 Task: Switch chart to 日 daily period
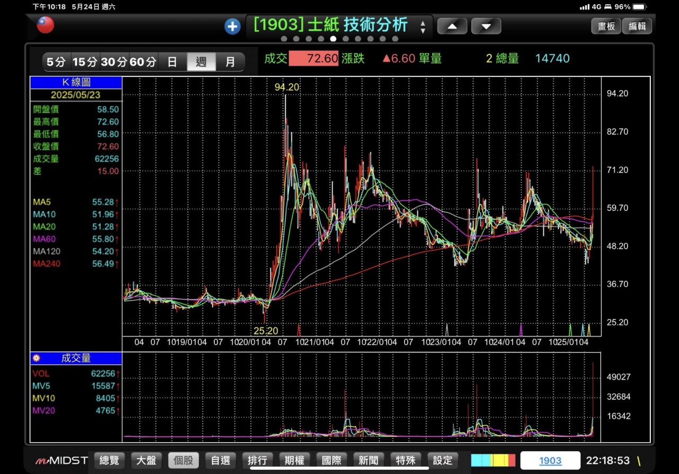(172, 62)
